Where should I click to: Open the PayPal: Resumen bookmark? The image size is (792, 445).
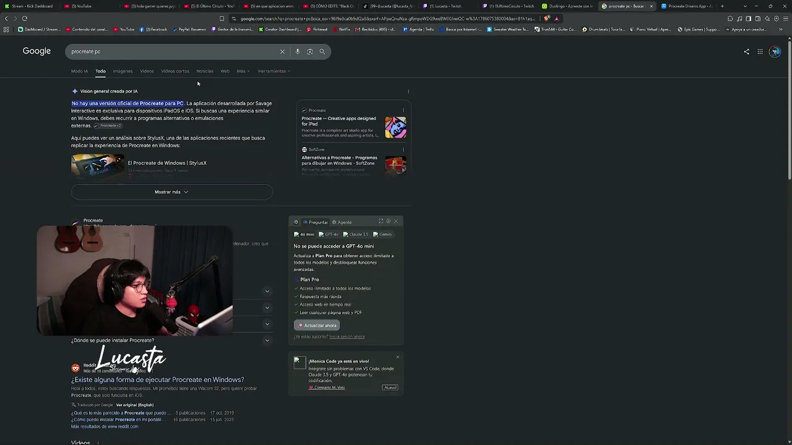click(189, 29)
